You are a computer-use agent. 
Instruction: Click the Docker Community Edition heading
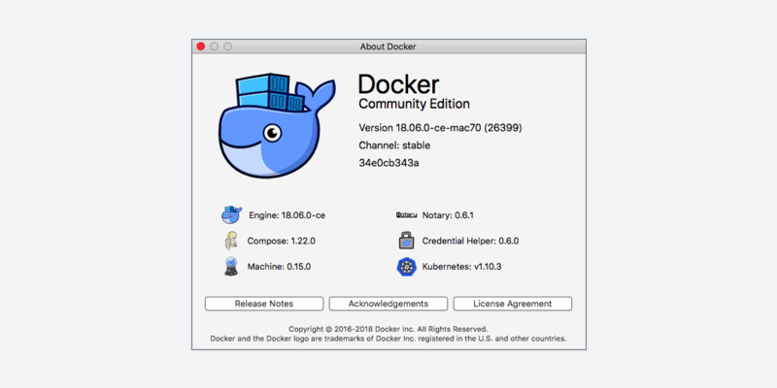tap(414, 90)
